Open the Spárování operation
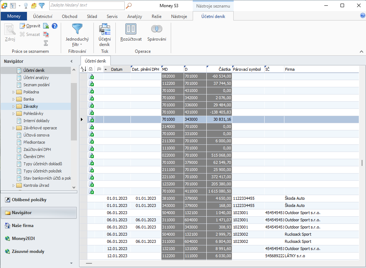The width and height of the screenshot is (366, 268). pyautogui.click(x=157, y=29)
